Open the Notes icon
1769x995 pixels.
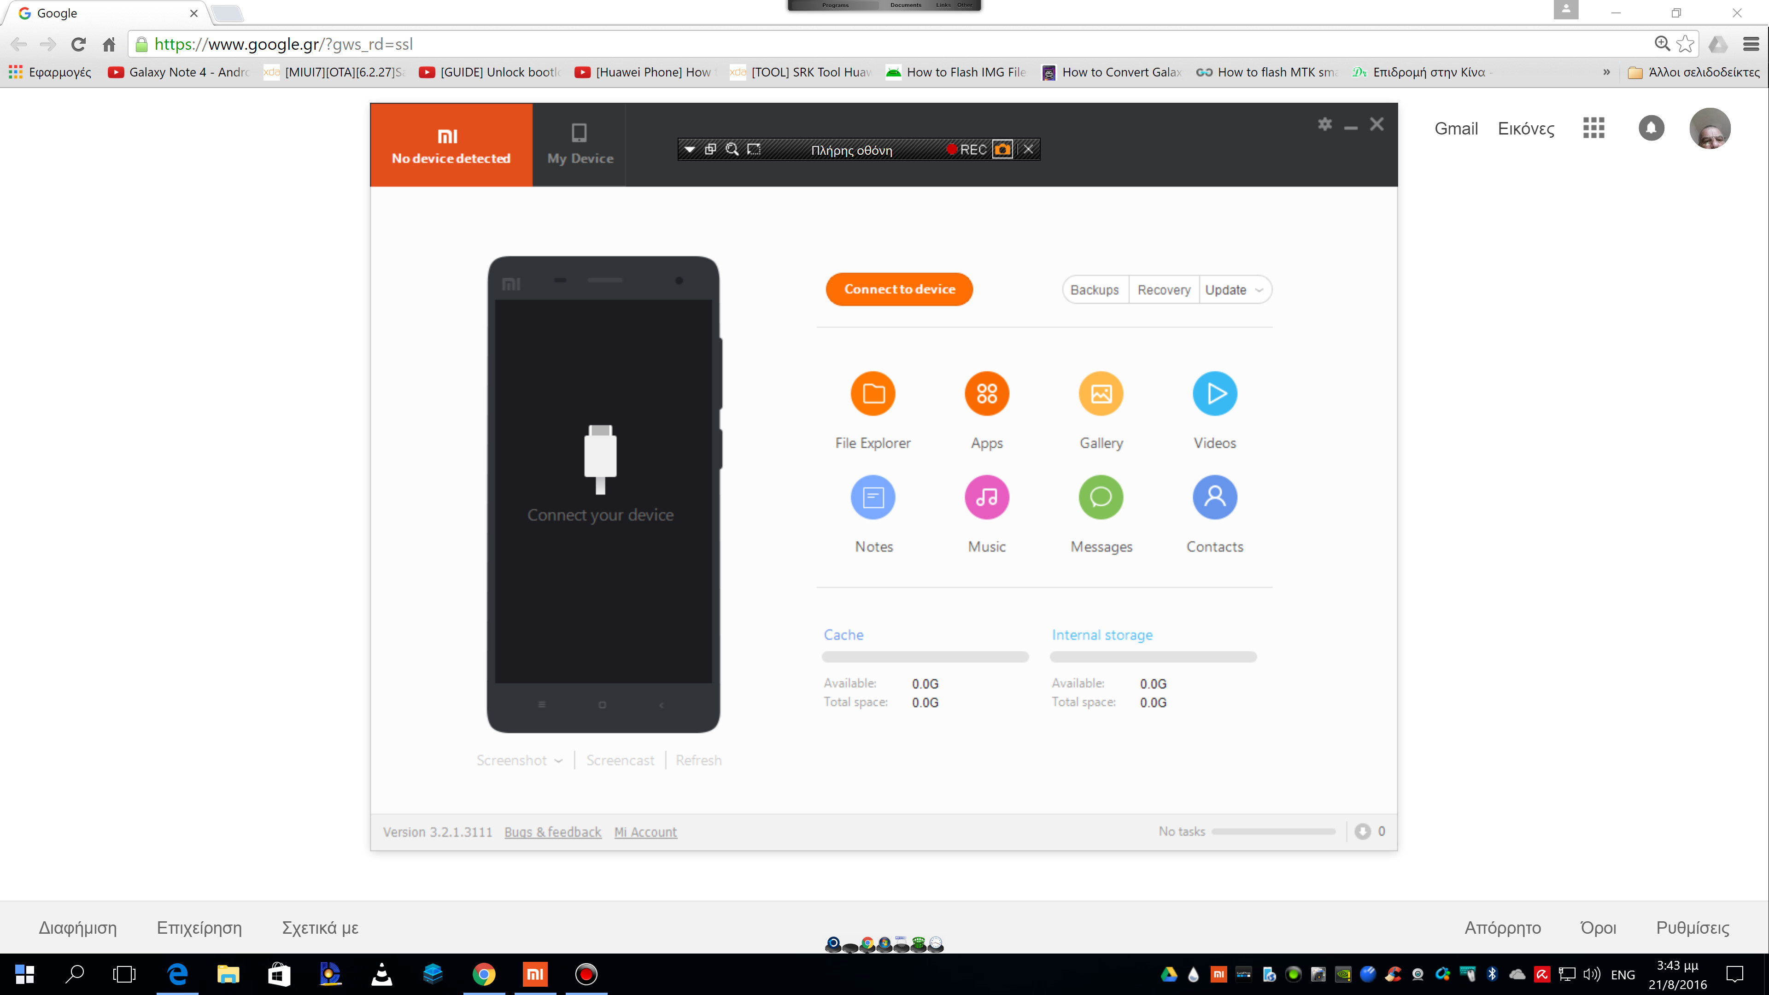[x=873, y=497]
